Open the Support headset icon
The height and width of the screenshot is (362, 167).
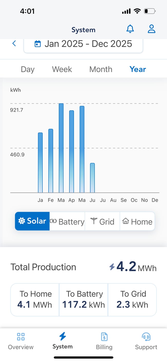(146, 337)
